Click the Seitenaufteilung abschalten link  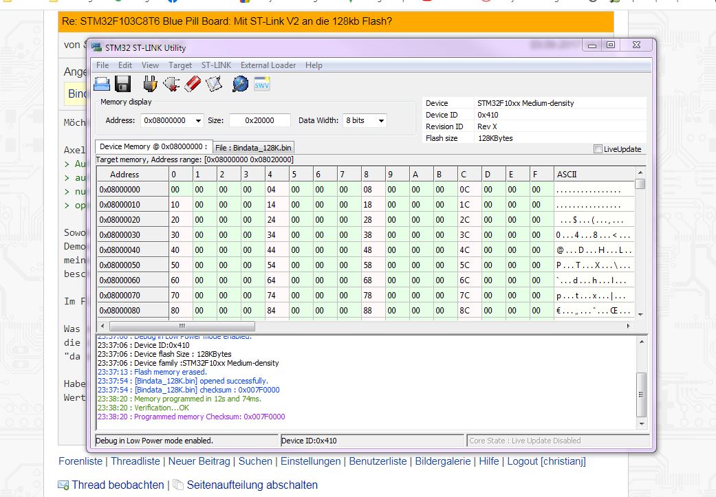pyautogui.click(x=252, y=485)
